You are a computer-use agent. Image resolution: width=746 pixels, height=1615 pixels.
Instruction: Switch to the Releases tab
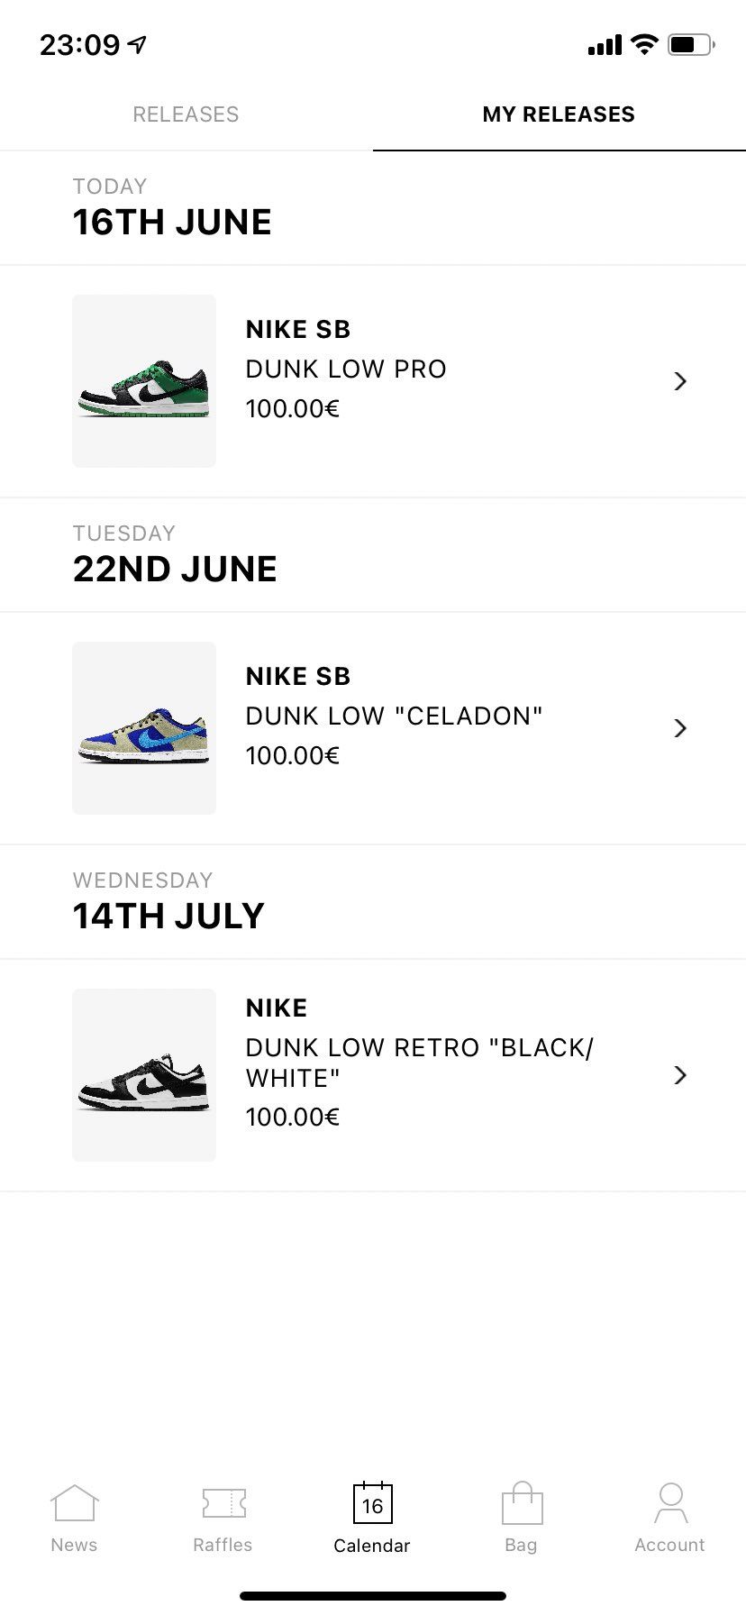click(186, 114)
